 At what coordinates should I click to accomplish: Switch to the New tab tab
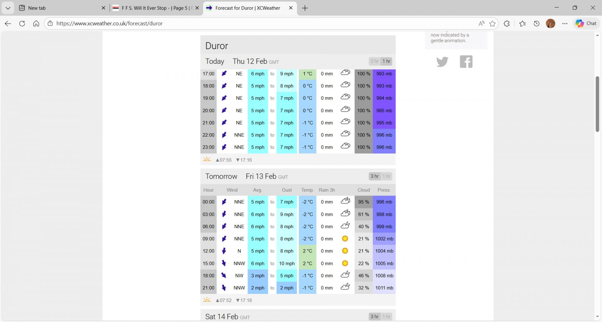point(60,8)
